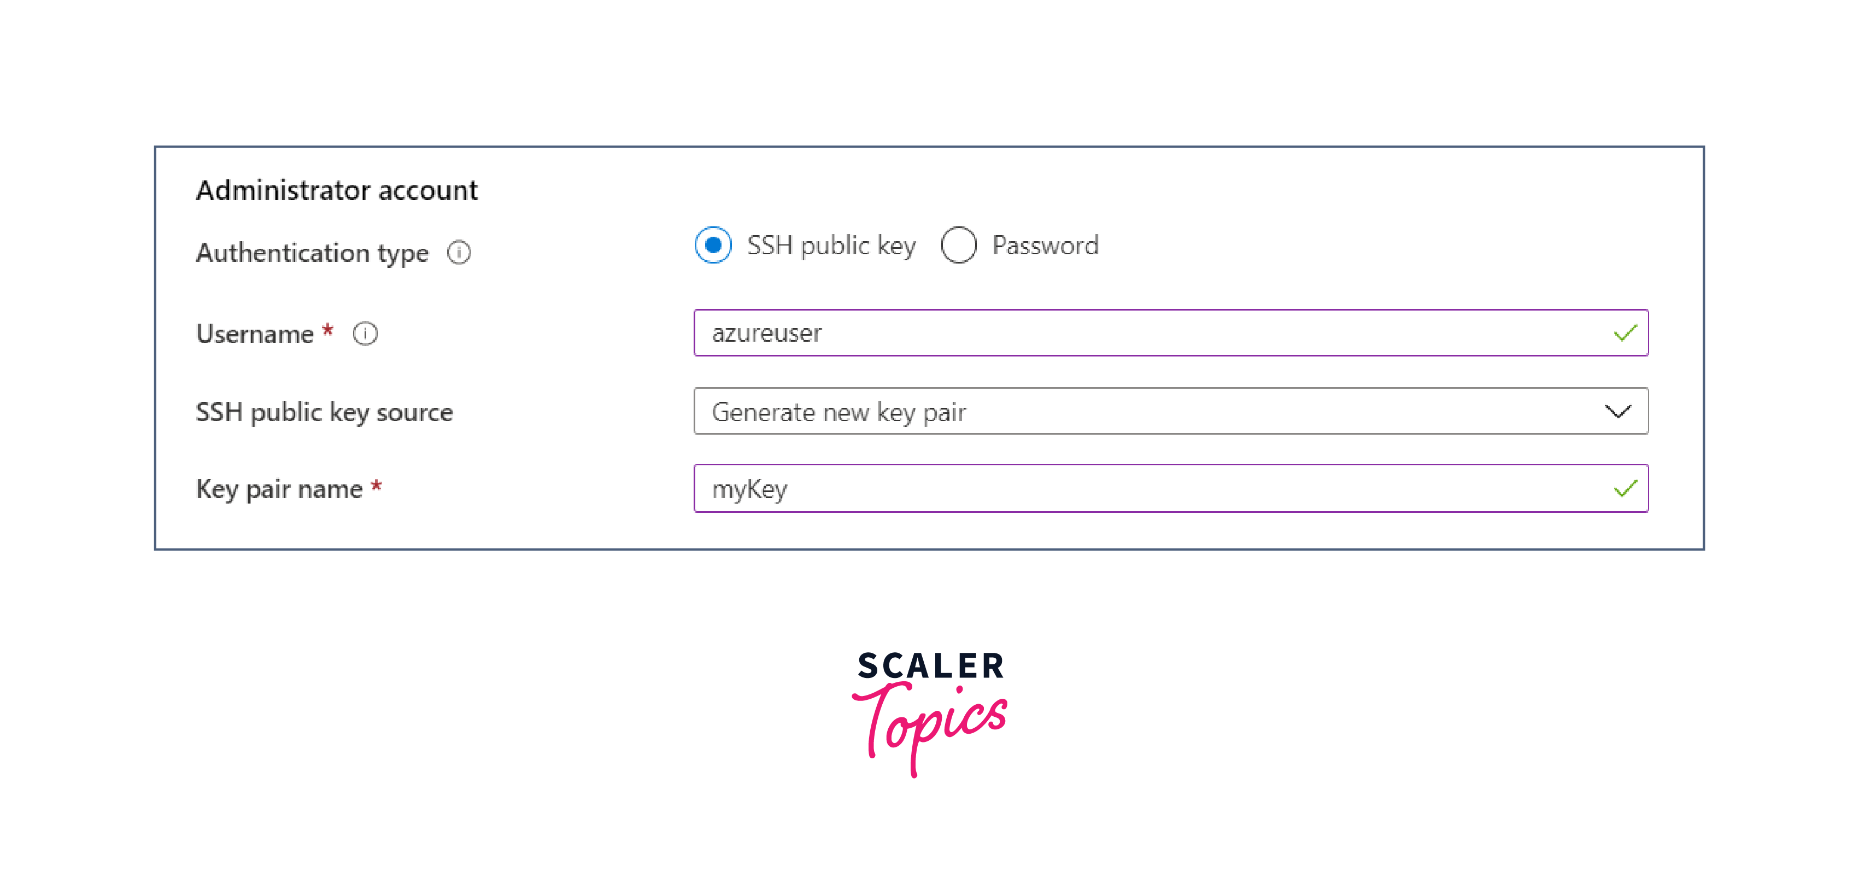Click the SSH public key source label
This screenshot has width=1859, height=883.
tap(325, 412)
